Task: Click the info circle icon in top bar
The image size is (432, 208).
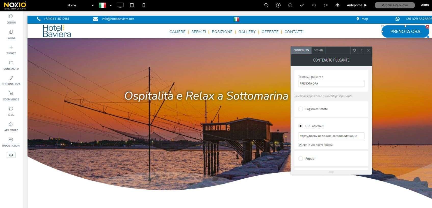Action: [278, 5]
